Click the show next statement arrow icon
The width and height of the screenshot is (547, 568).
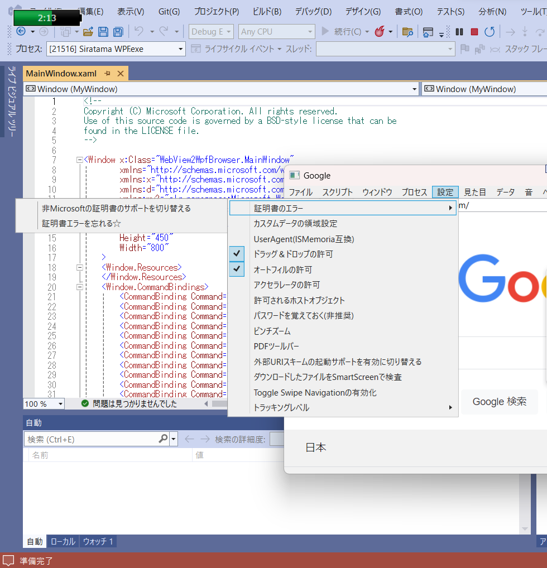[x=510, y=32]
